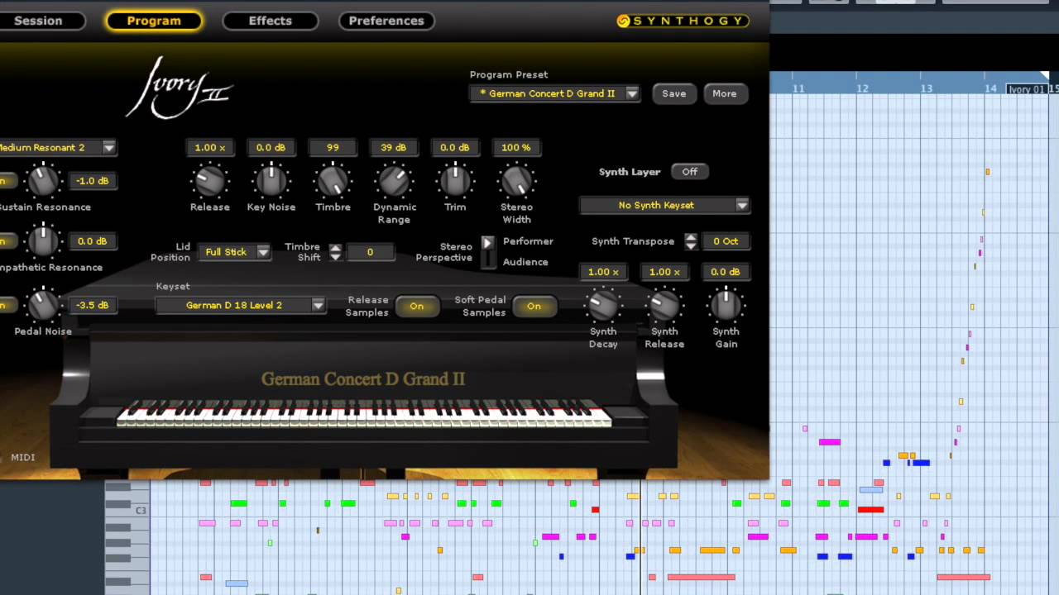Click bar 13 on the piano roll ruler
Image resolution: width=1059 pixels, height=595 pixels.
926,88
